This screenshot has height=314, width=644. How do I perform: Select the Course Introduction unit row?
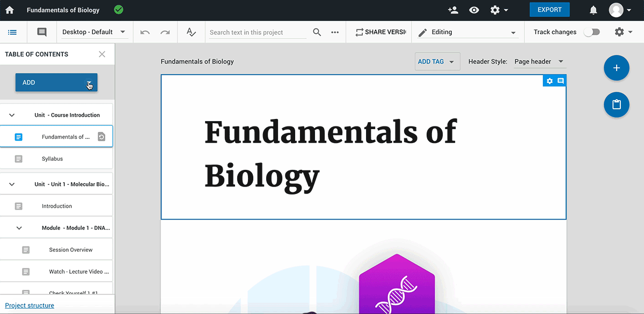[56, 115]
